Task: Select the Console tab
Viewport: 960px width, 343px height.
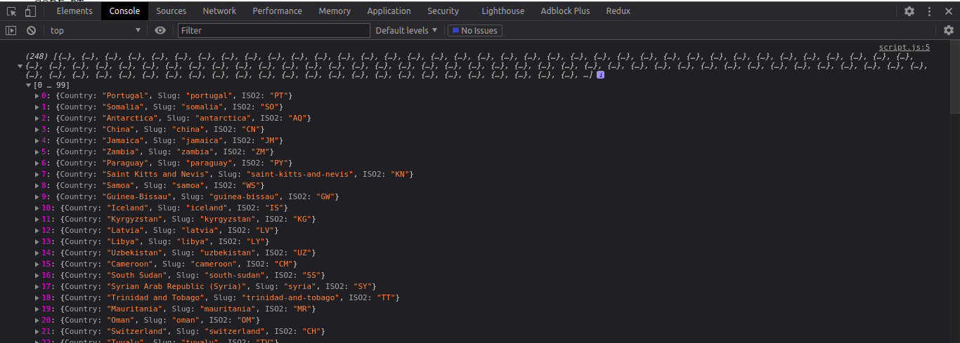Action: pos(124,11)
